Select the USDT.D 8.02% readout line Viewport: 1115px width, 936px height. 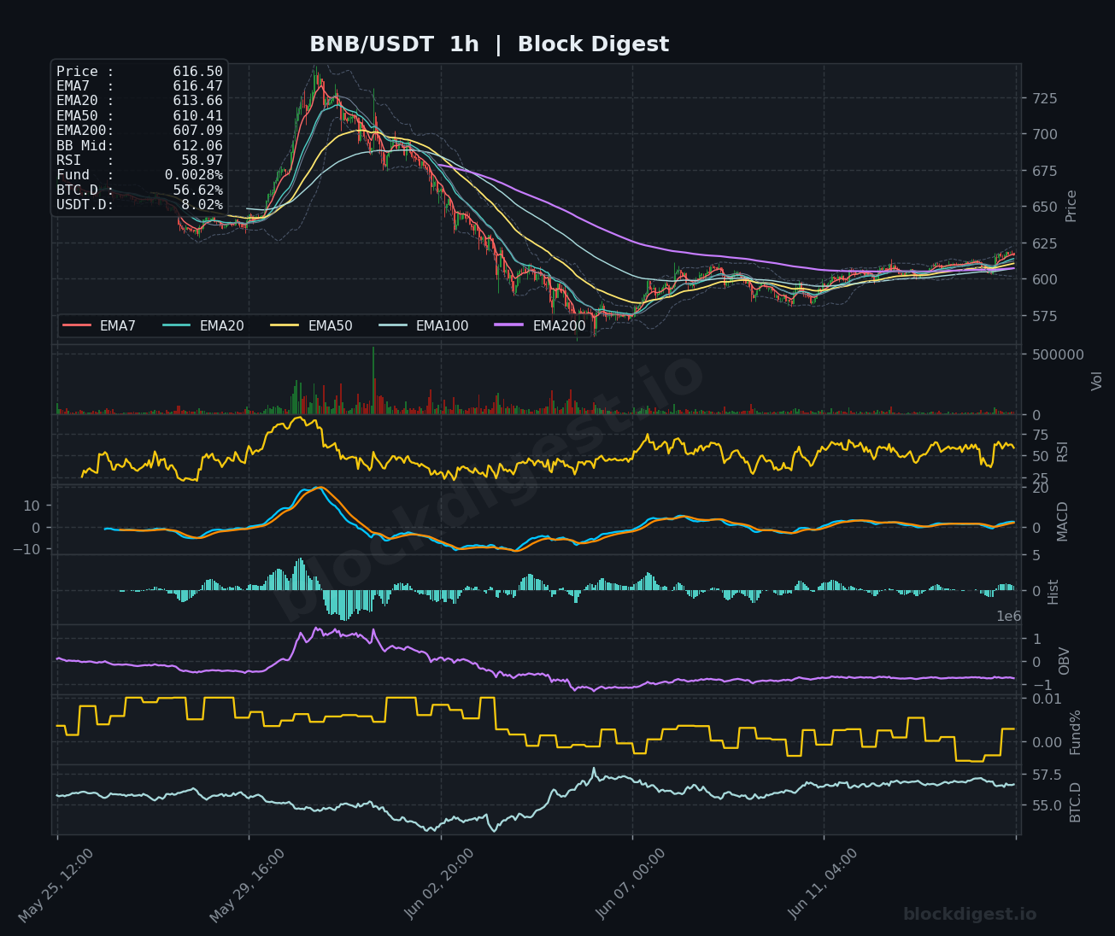click(139, 205)
